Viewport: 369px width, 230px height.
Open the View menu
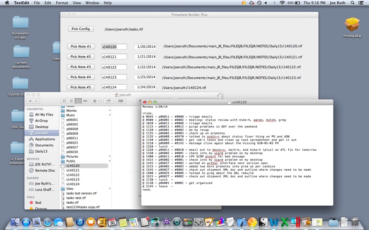pyautogui.click(x=77, y=3)
